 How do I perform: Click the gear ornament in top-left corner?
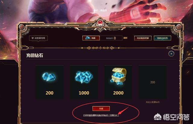tap(22, 26)
